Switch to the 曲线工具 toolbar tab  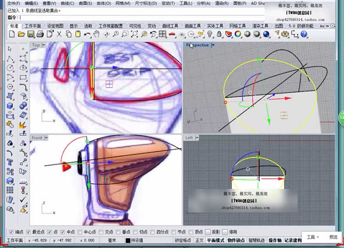169,26
